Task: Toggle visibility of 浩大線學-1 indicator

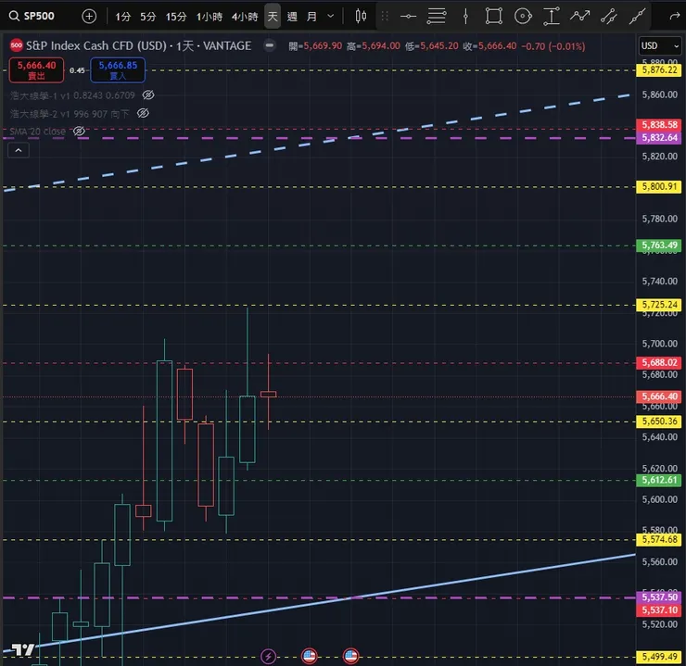Action: 148,94
